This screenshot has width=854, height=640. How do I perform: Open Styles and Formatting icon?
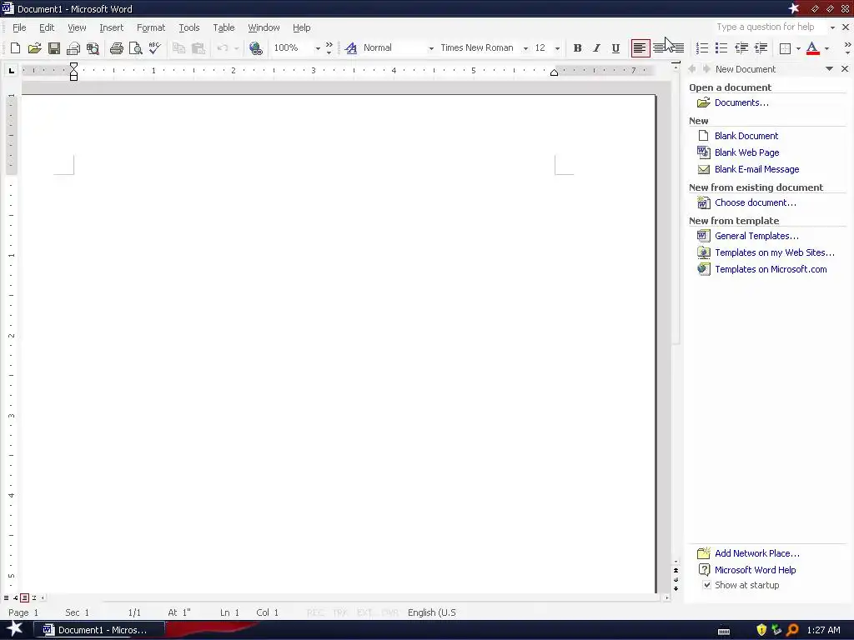[351, 47]
